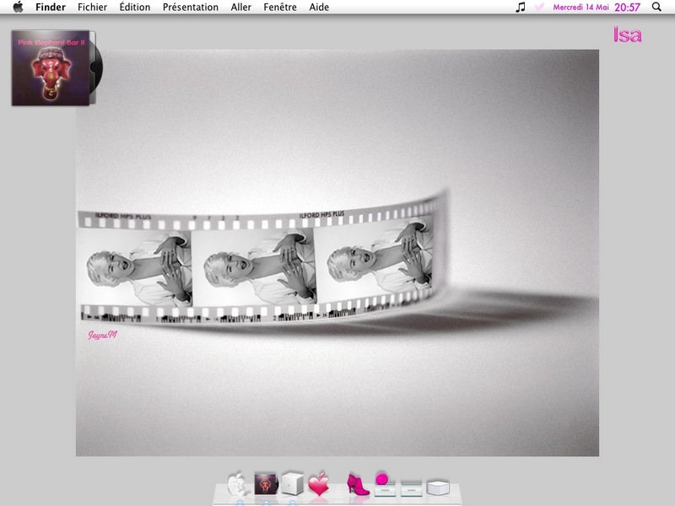Open the pink heart apple dock icon
This screenshot has width=675, height=506.
click(x=319, y=483)
